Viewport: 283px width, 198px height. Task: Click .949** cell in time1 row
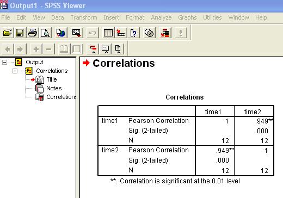pos(264,121)
